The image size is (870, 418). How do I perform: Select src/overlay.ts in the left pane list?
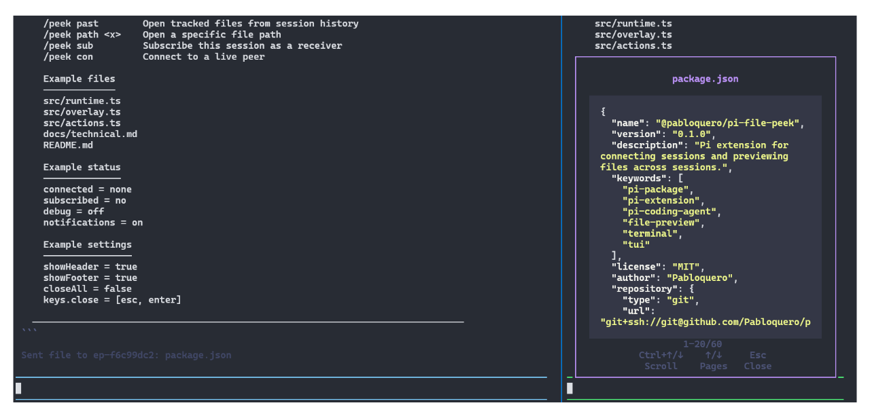point(82,112)
